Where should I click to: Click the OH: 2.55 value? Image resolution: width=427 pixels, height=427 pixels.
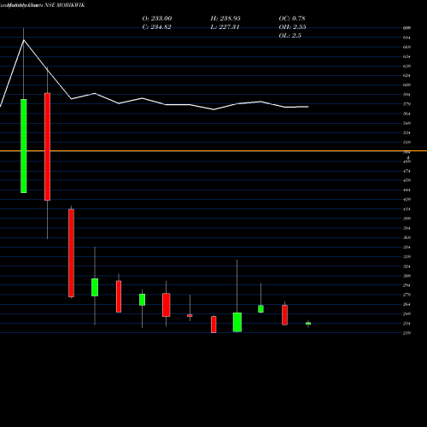(x=292, y=27)
